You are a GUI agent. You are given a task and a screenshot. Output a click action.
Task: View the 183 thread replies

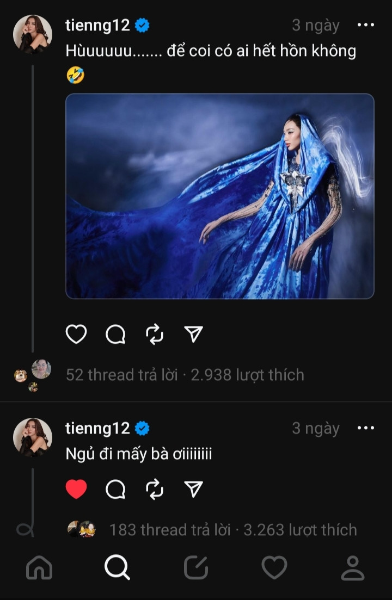pos(170,530)
